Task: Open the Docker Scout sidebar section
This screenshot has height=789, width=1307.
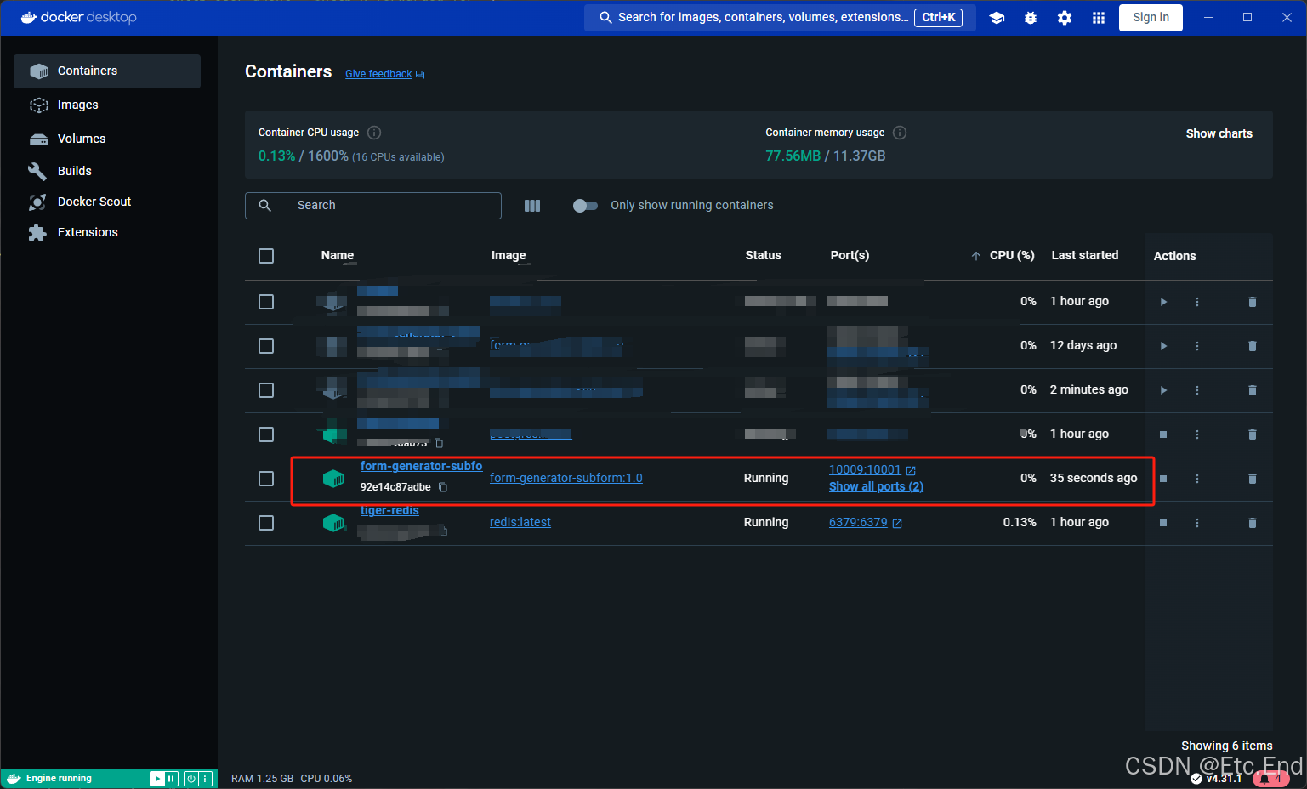Action: [107, 202]
